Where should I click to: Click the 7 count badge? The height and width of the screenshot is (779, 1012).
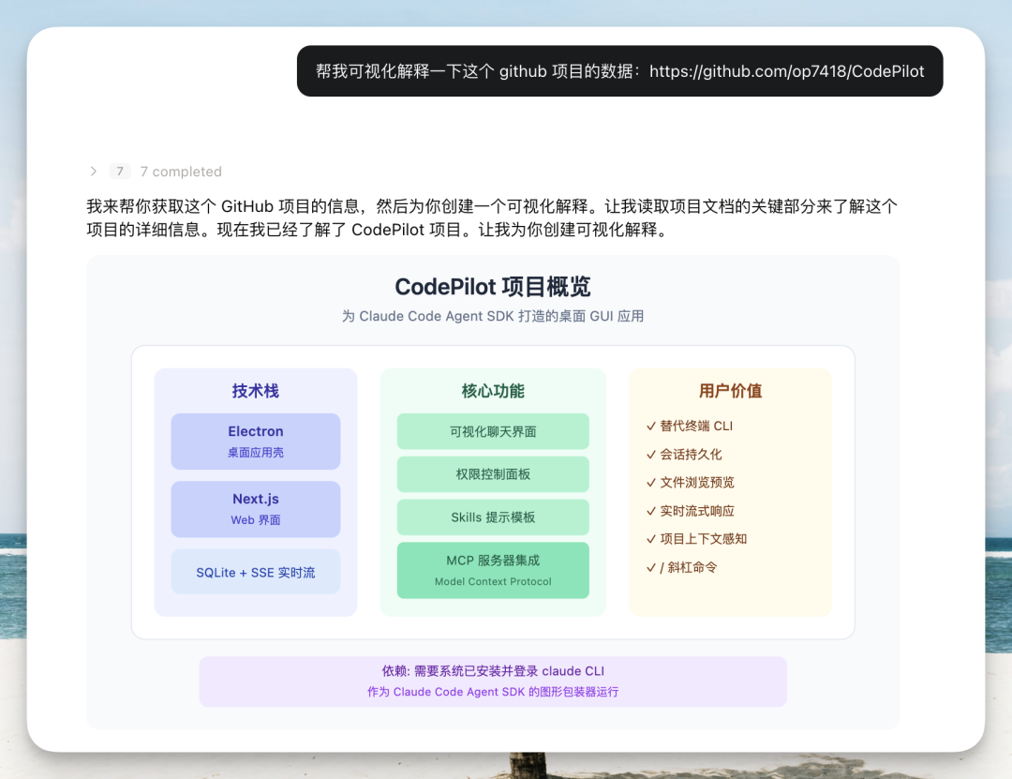click(119, 172)
